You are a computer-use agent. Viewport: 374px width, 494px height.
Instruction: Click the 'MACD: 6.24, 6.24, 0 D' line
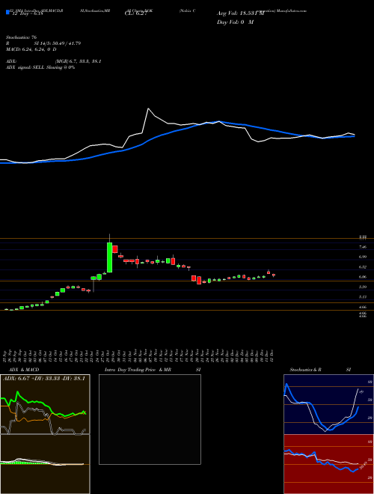pyautogui.click(x=31, y=49)
